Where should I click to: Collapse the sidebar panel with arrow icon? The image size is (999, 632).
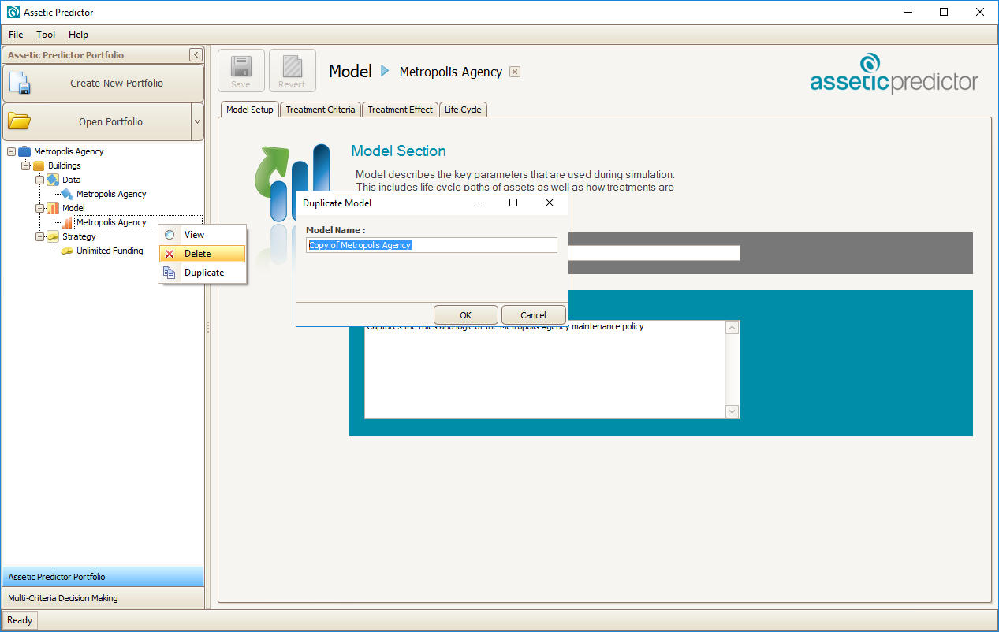point(196,55)
